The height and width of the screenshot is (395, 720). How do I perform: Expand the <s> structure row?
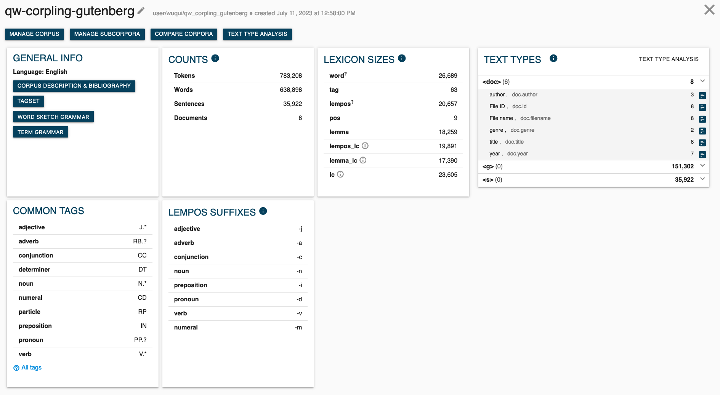702,179
